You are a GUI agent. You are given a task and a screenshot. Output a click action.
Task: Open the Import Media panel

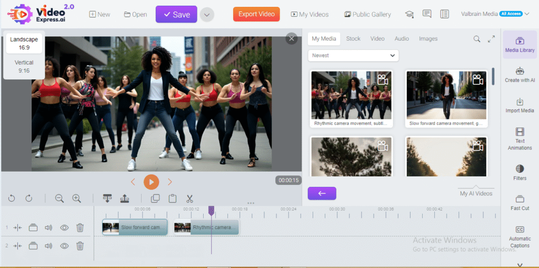[520, 105]
